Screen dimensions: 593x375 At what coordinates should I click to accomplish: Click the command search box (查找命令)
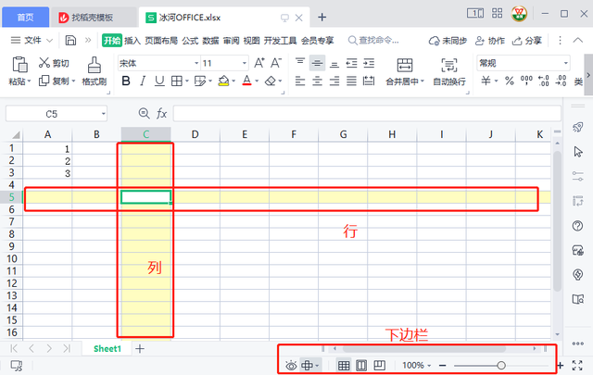[373, 40]
